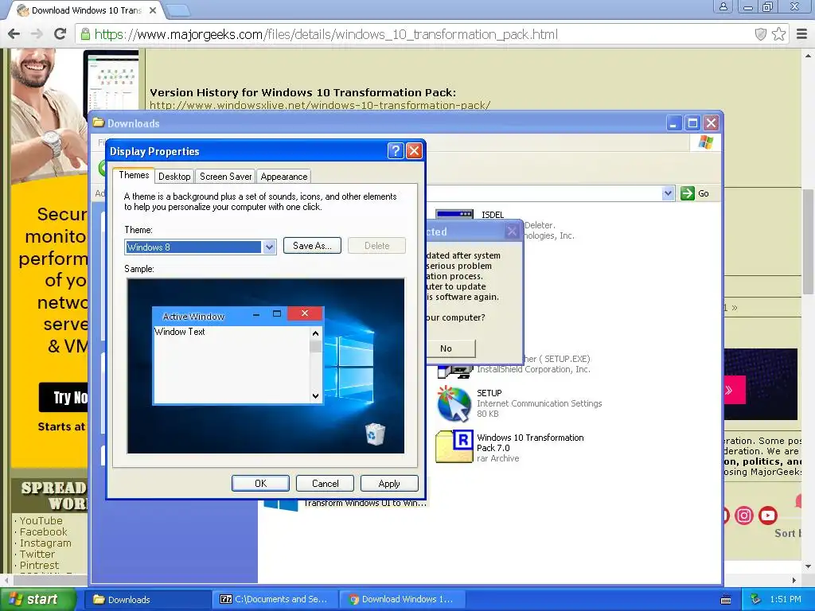
Task: Click the browser horizontal scrollbar right arrow
Action: point(794,580)
